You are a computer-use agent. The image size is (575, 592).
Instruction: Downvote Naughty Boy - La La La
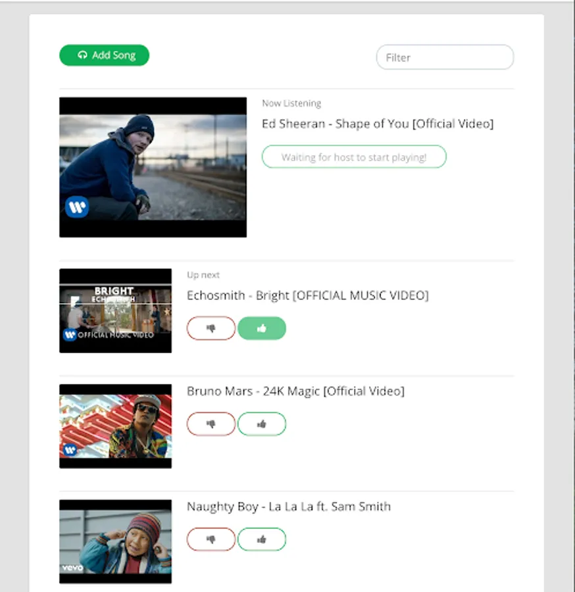coord(211,539)
